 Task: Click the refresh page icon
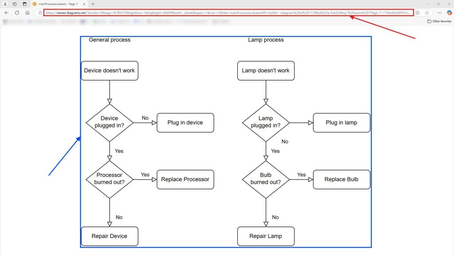coord(16,12)
